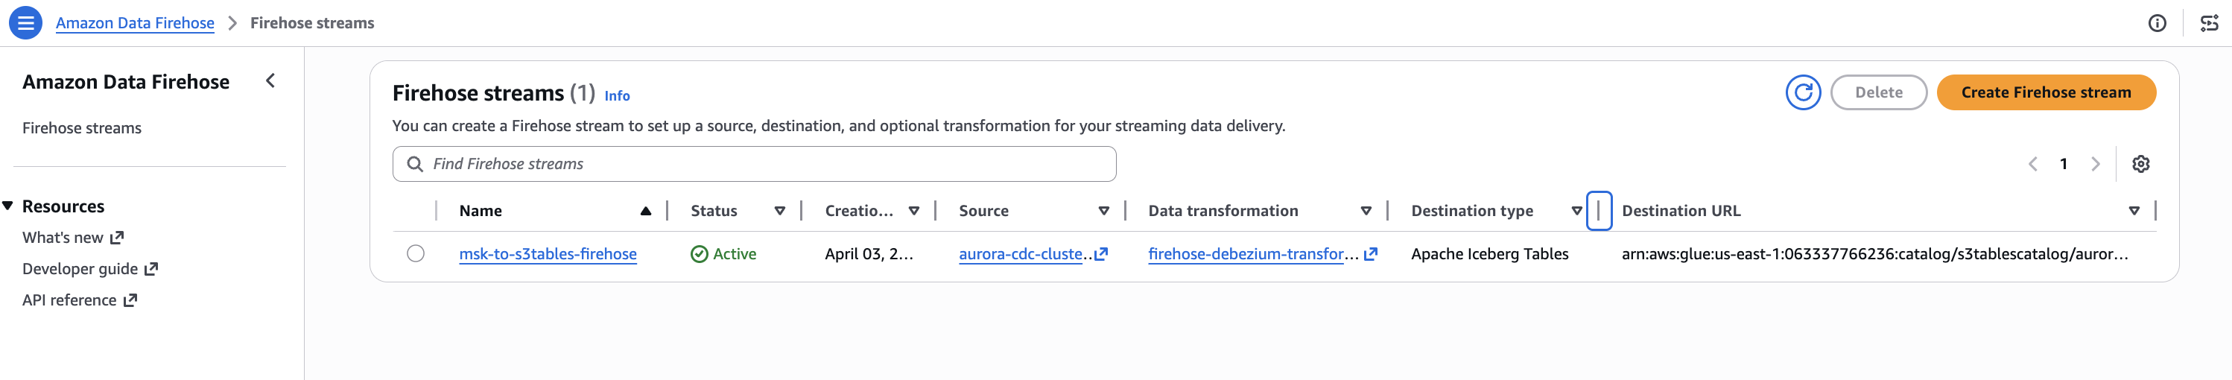This screenshot has width=2232, height=380.
Task: Open the Info link beside Firehose streams
Action: [x=617, y=96]
